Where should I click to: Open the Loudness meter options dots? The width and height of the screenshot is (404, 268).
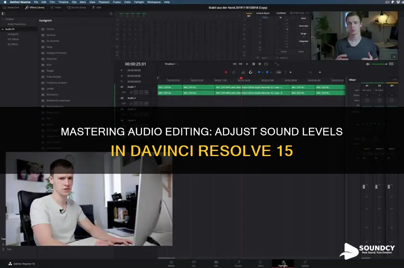coord(307,13)
